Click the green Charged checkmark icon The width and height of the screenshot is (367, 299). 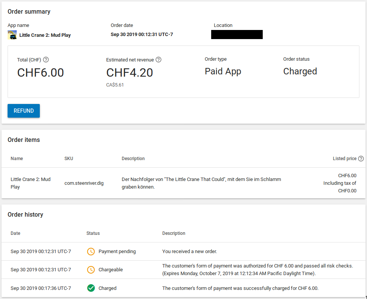point(91,288)
